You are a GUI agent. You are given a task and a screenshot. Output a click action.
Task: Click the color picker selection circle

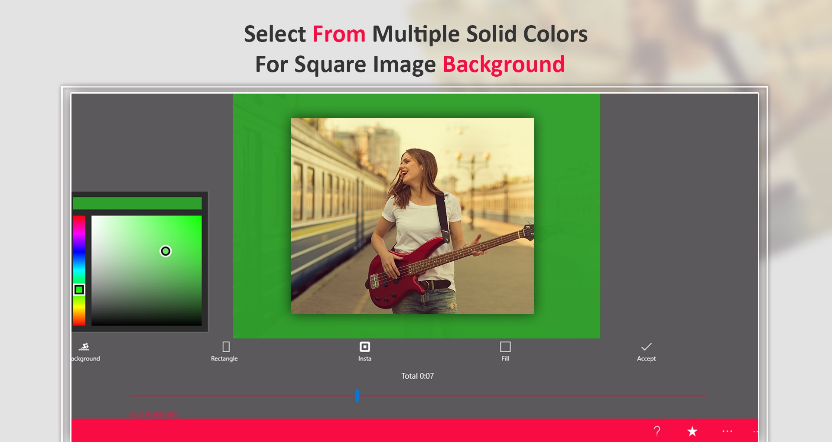click(166, 251)
